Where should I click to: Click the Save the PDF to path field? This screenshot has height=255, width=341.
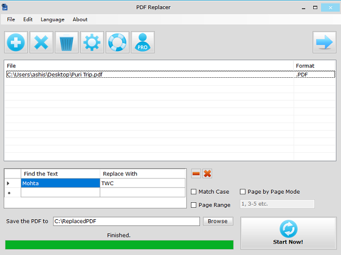click(x=126, y=221)
